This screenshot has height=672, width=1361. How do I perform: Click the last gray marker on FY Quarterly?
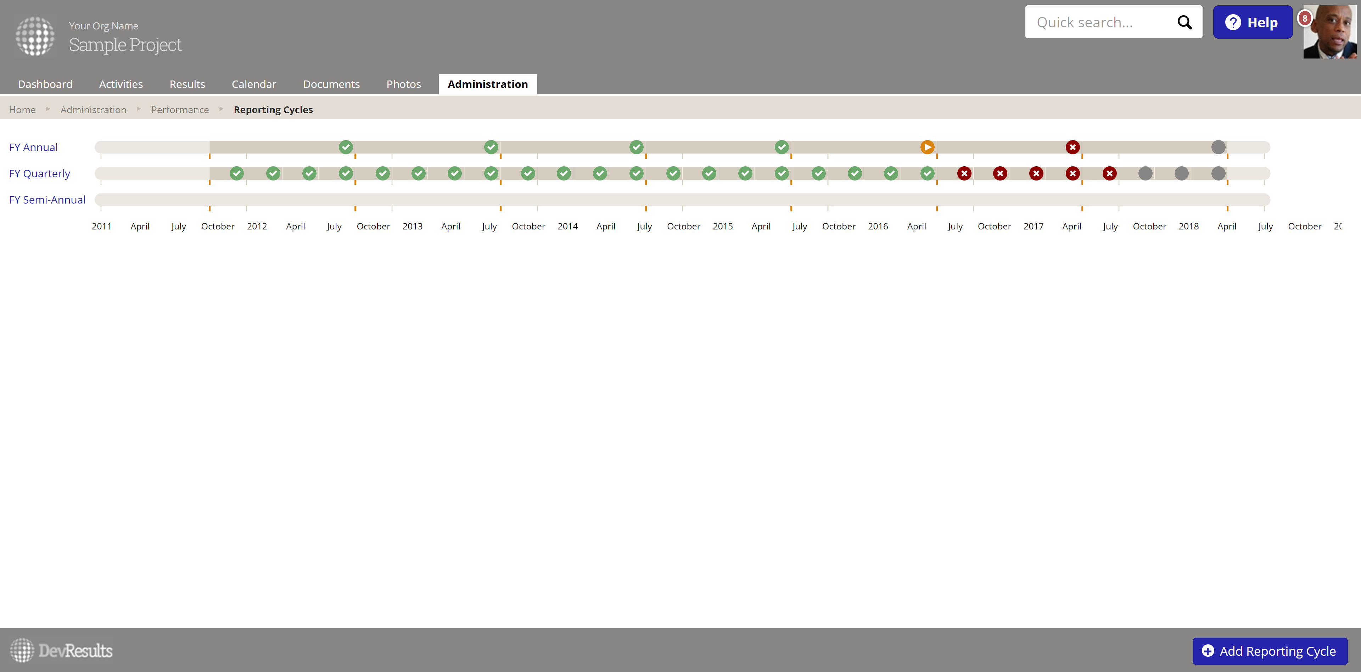(x=1218, y=173)
